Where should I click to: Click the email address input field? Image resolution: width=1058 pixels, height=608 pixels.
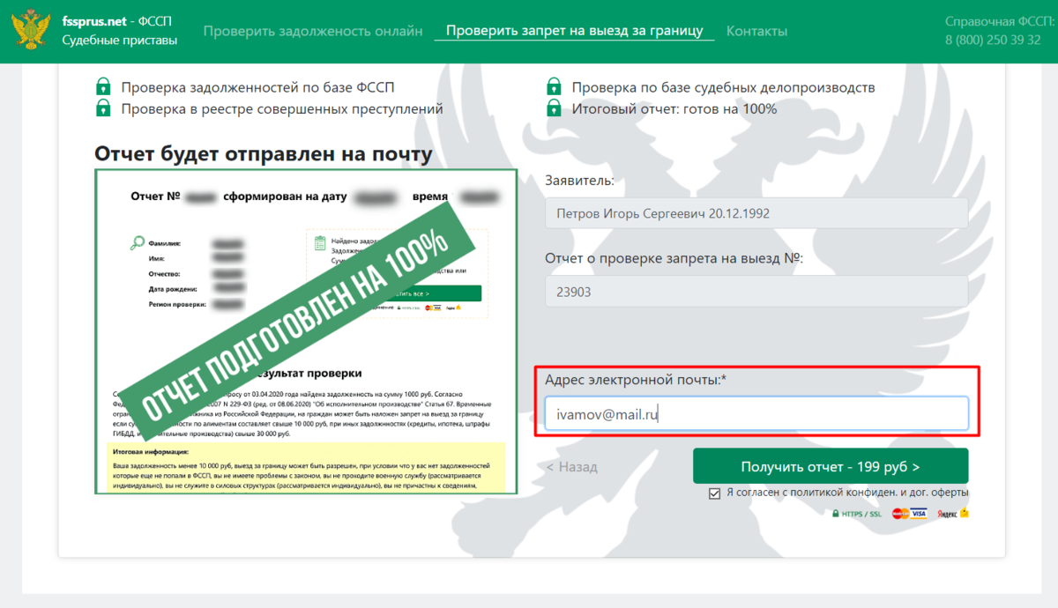pyautogui.click(x=756, y=413)
